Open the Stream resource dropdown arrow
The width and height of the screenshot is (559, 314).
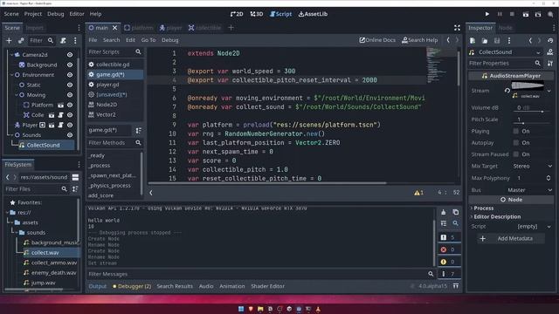tap(549, 91)
